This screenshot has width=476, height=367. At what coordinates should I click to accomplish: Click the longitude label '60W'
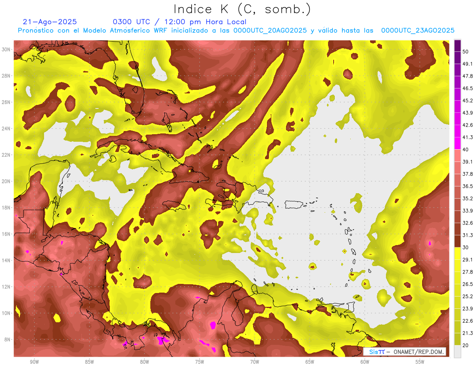365,362
